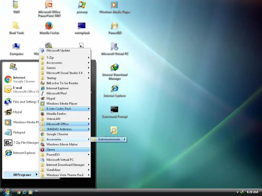Launch Google Chrome from All Programs list
Screen dimensions: 262x196
[x=65, y=134]
